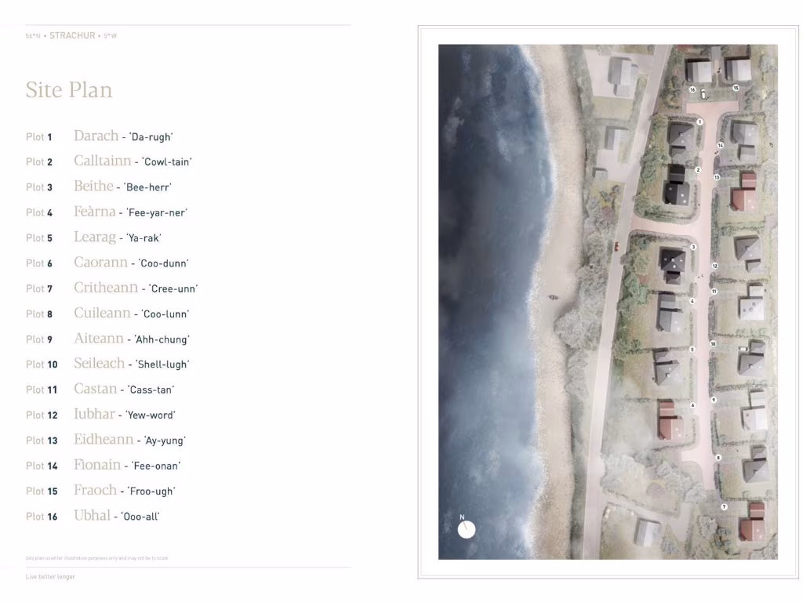Click the Site Plan heading
The width and height of the screenshot is (803, 602).
tap(69, 90)
